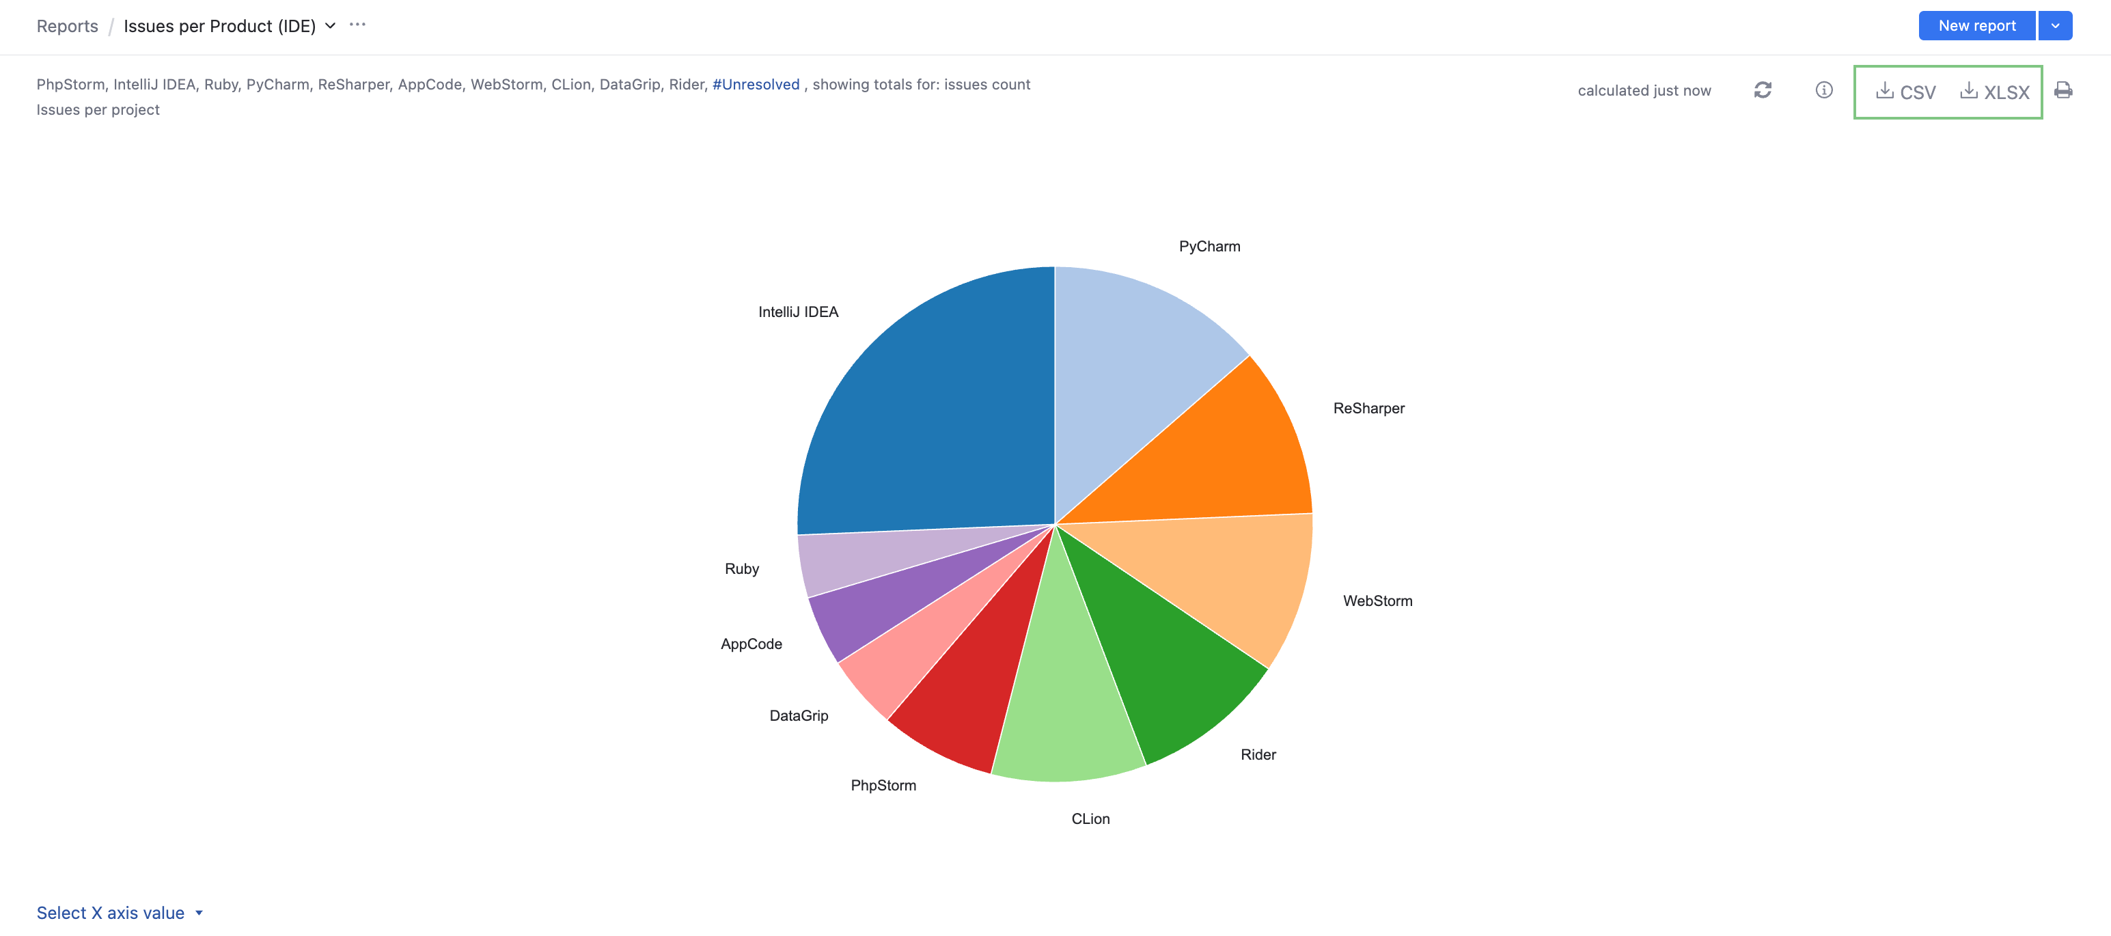Viewport: 2111px width, 936px height.
Task: Open the report info icon
Action: click(x=1823, y=90)
